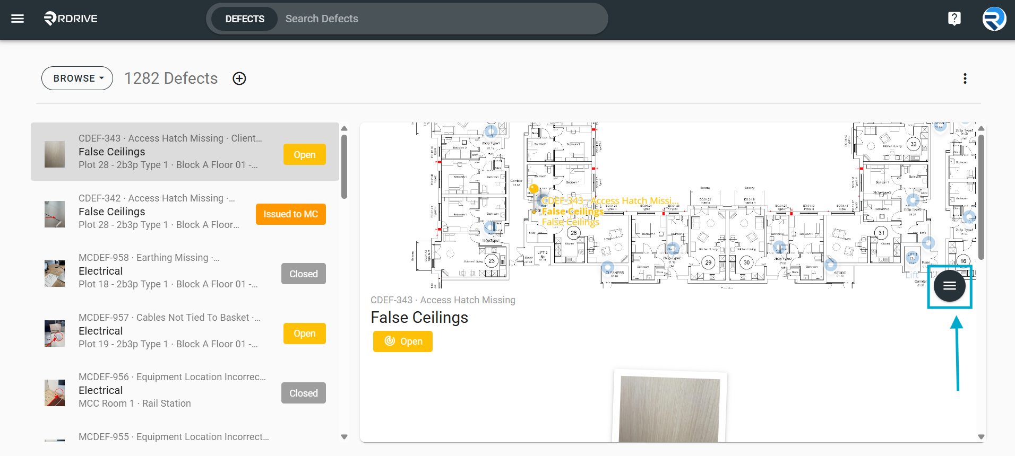This screenshot has width=1015, height=456.
Task: Select the DEFECTS search scope tab
Action: pyautogui.click(x=244, y=19)
